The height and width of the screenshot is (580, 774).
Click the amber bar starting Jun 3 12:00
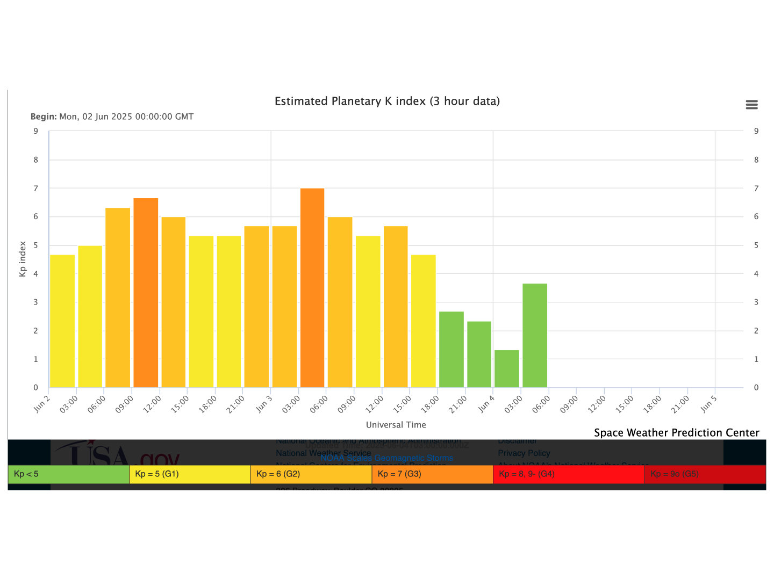[x=396, y=307]
